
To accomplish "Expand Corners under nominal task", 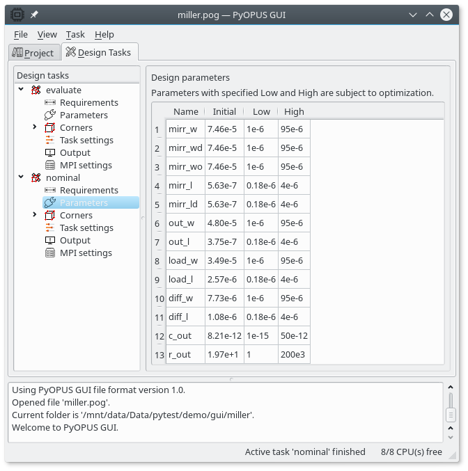I will point(35,215).
